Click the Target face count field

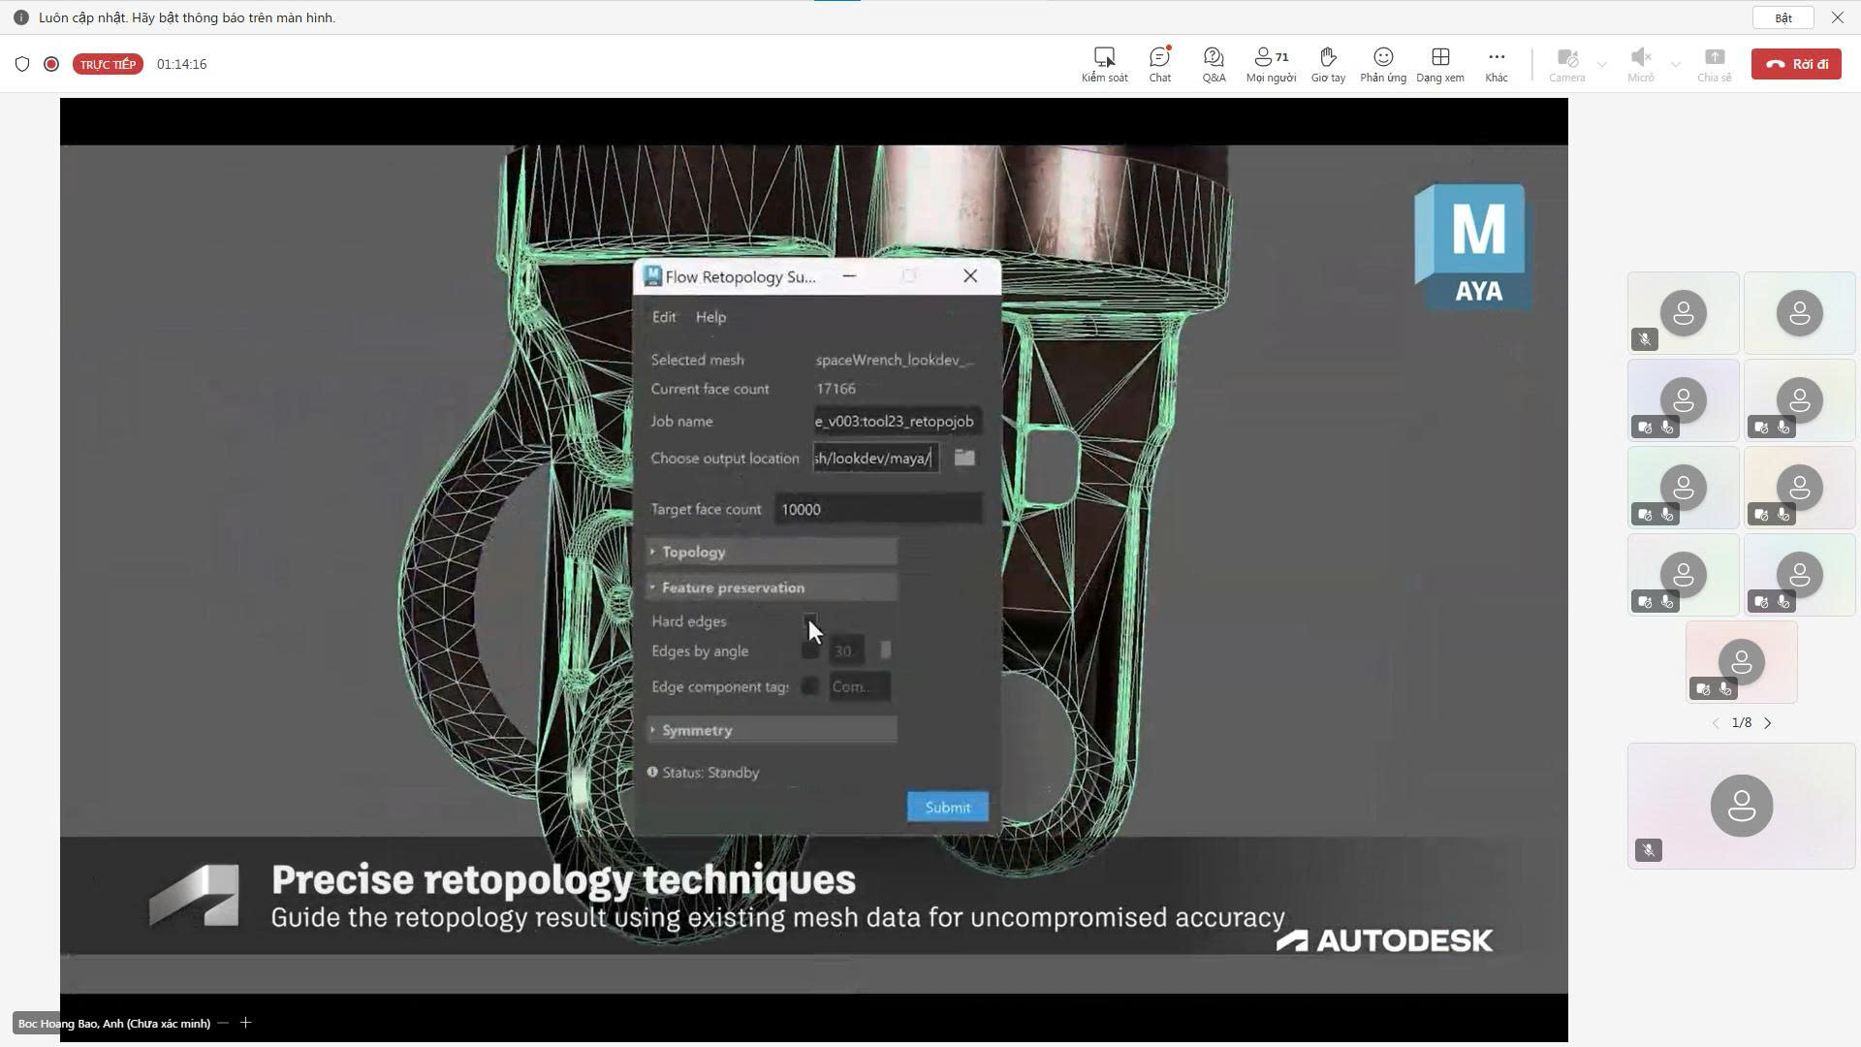(x=877, y=509)
